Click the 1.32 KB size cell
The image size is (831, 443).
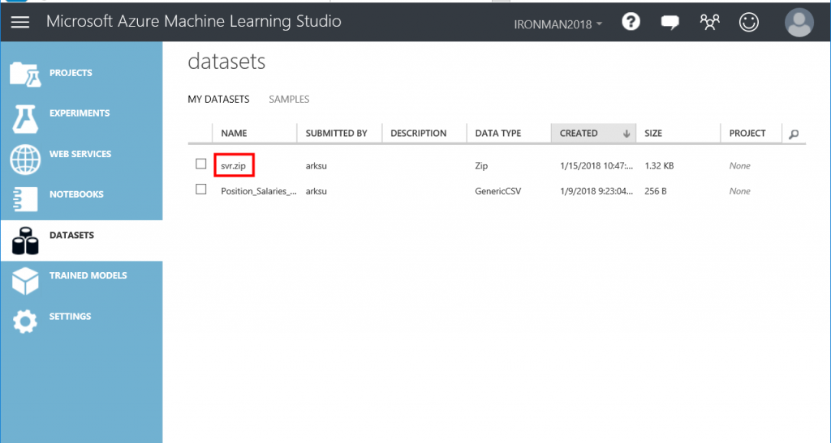[x=659, y=166]
